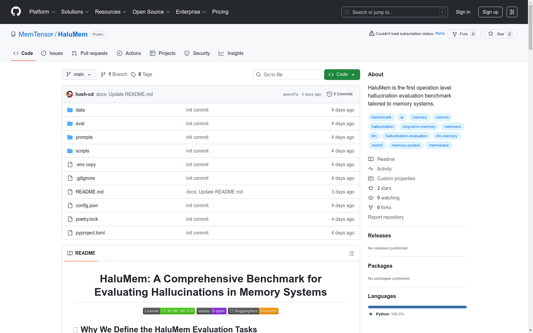
Task: Open the README tab in file viewer
Action: pyautogui.click(x=81, y=253)
